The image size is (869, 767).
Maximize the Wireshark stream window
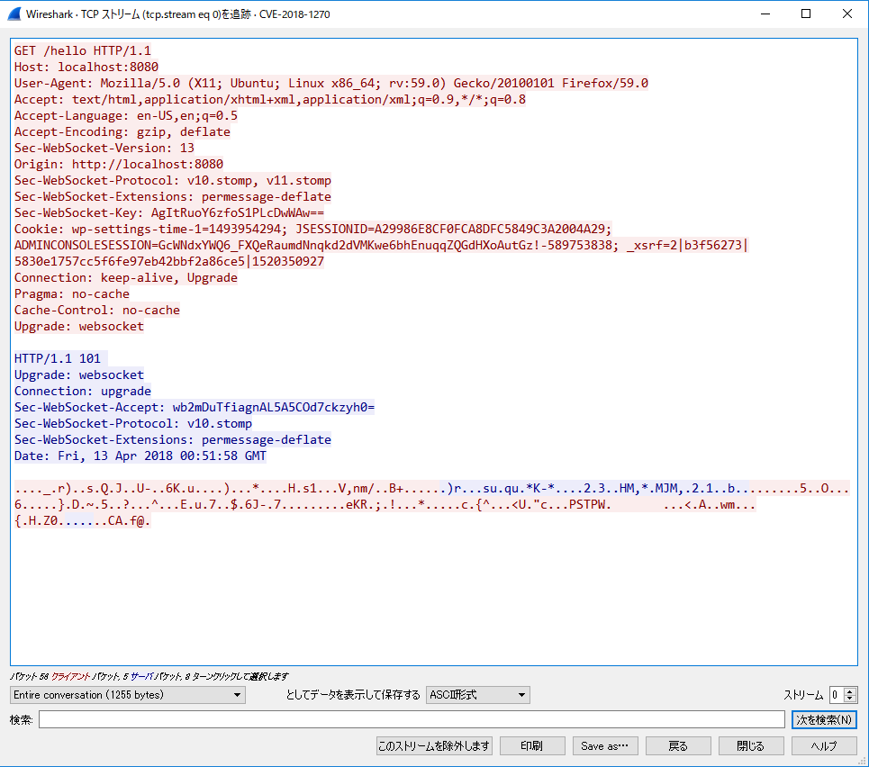click(x=806, y=14)
